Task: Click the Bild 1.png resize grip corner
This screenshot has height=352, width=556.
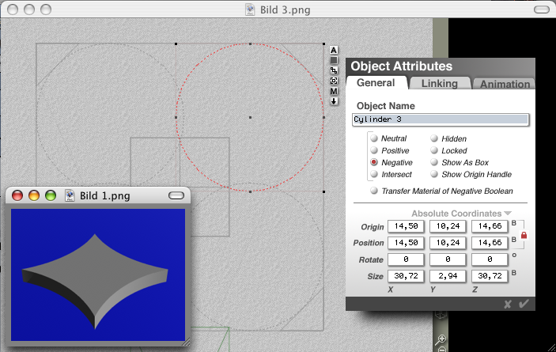Action: [187, 343]
